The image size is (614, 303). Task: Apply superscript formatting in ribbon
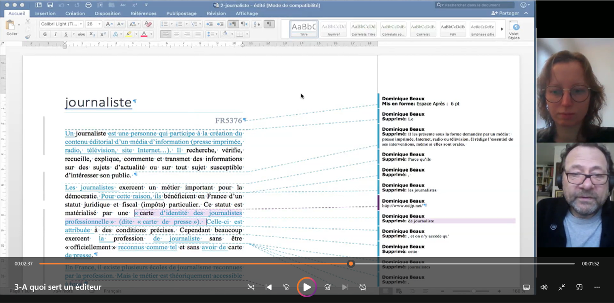pos(103,34)
